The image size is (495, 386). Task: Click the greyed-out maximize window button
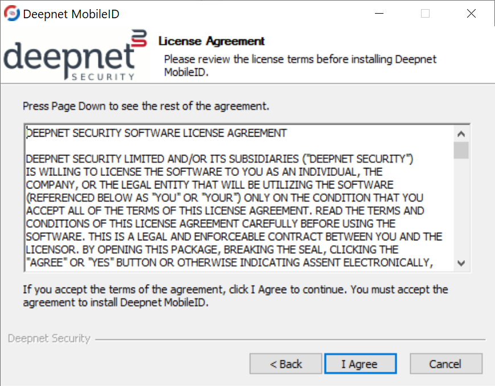coord(425,14)
